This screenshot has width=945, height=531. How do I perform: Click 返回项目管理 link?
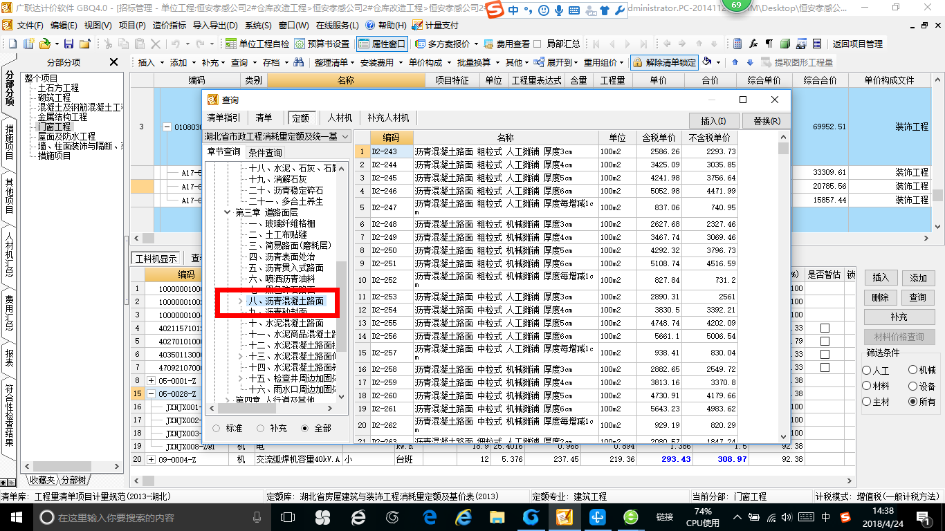[x=858, y=44]
